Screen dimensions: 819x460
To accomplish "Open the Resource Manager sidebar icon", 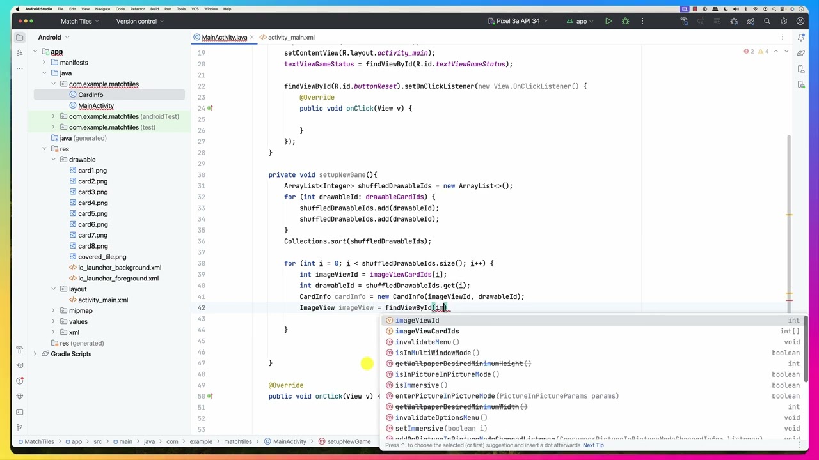I will (20, 53).
